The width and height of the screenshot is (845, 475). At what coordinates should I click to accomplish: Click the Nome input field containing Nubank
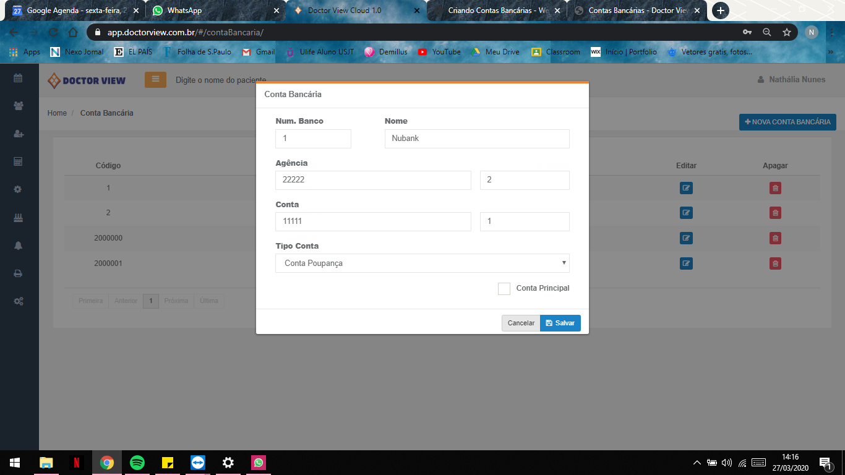click(476, 139)
